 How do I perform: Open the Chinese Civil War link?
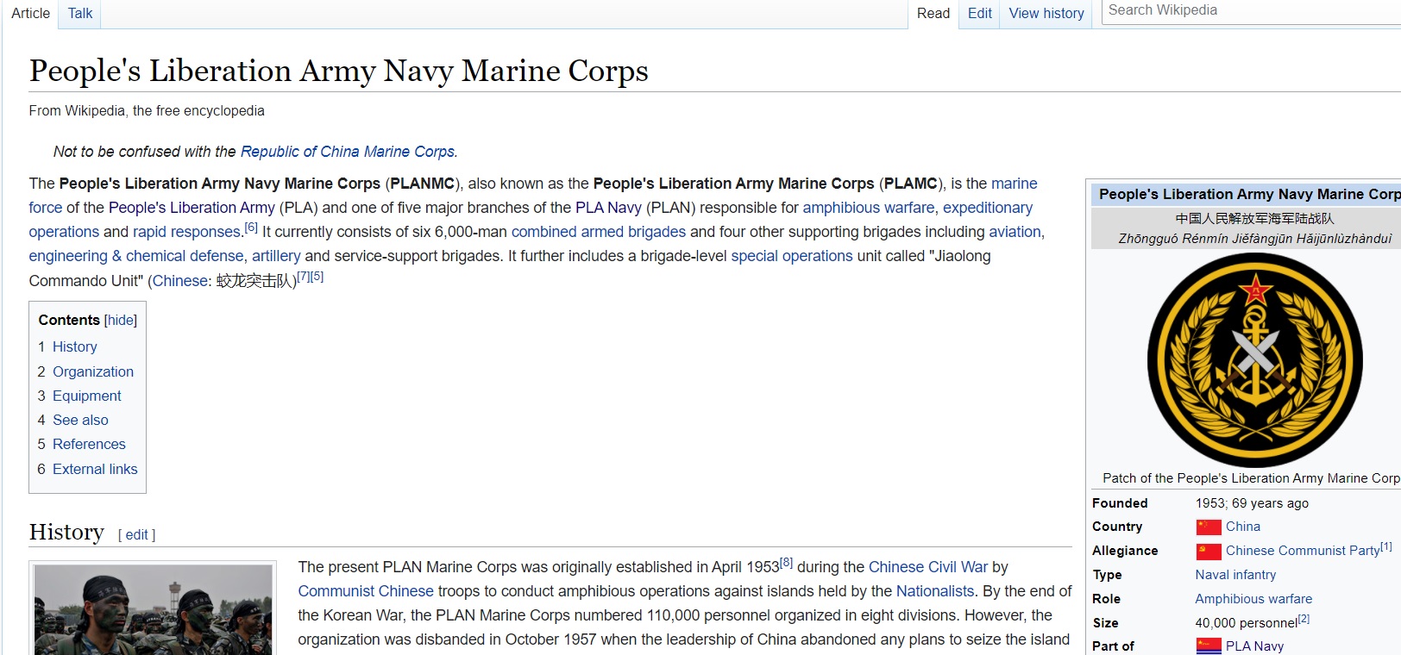tap(927, 567)
